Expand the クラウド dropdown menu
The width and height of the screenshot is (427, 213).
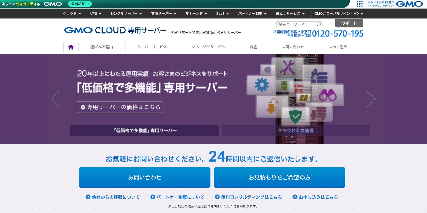click(x=72, y=13)
